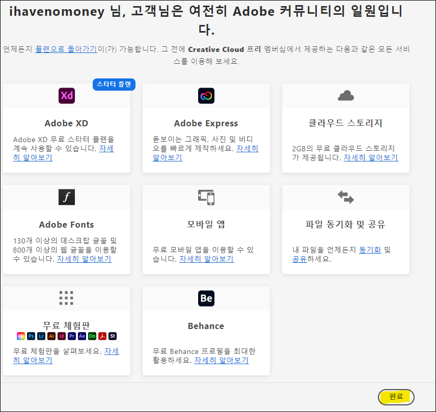Viewport: 436px width, 412px height.
Task: Click the 동기화 link in file sync card
Action: point(370,250)
